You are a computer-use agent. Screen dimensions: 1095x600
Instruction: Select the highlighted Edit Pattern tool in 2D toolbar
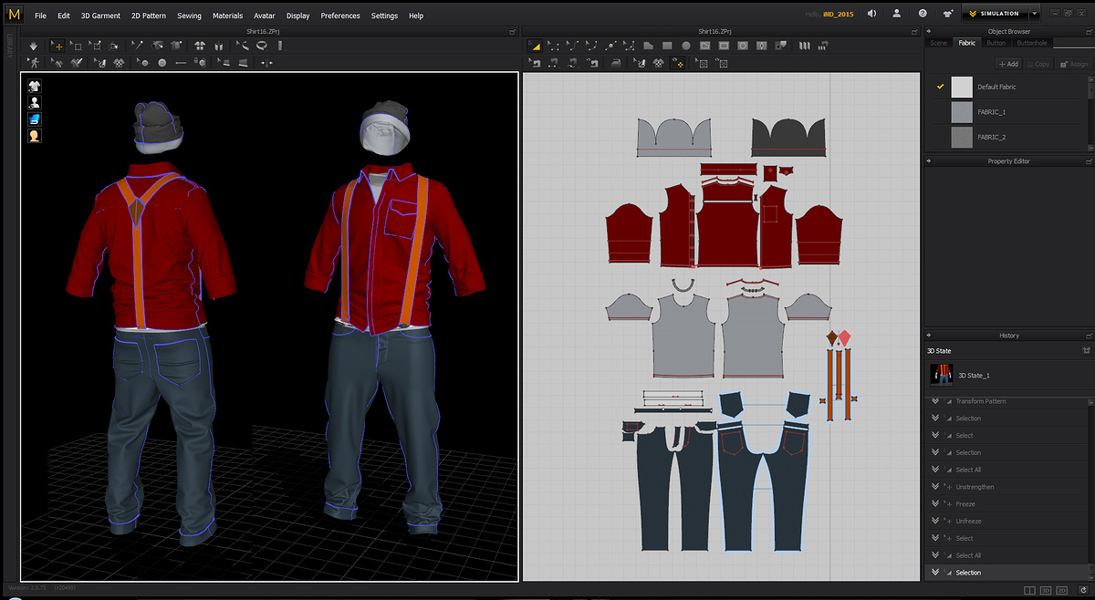pyautogui.click(x=536, y=45)
